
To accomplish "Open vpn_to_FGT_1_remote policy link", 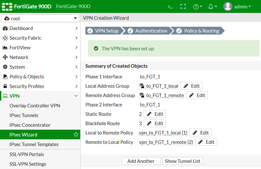I will coord(166,142).
